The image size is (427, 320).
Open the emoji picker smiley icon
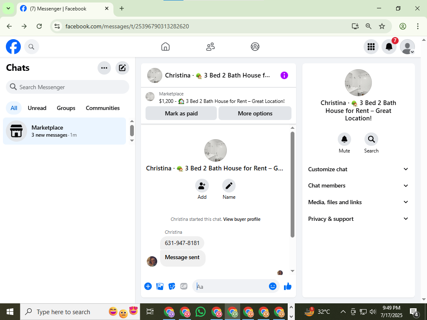point(273,286)
